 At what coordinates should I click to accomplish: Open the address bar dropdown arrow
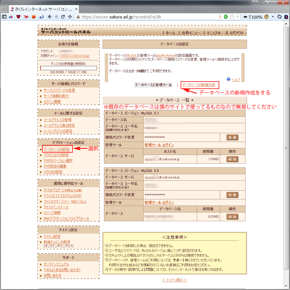tap(238, 17)
